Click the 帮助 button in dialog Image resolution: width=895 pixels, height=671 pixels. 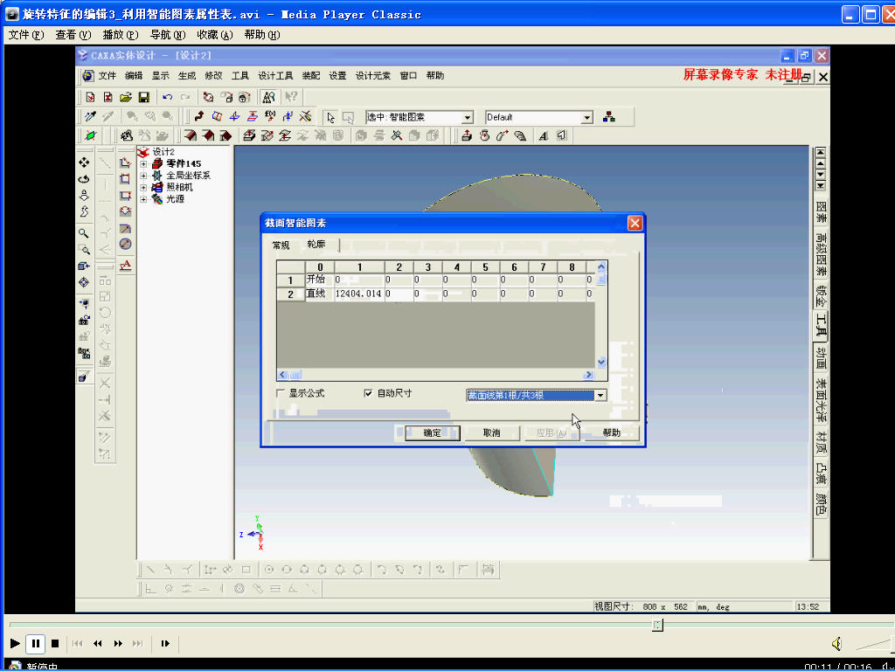(611, 433)
